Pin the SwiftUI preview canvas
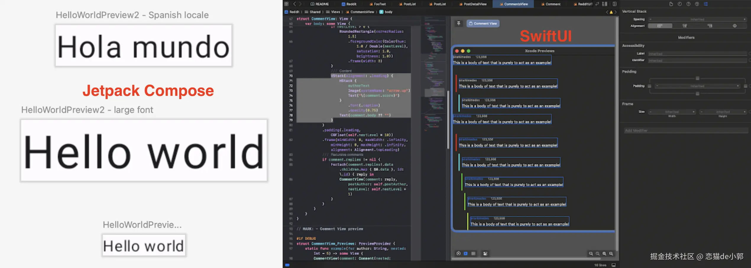Image resolution: width=751 pixels, height=268 pixels. [x=459, y=23]
